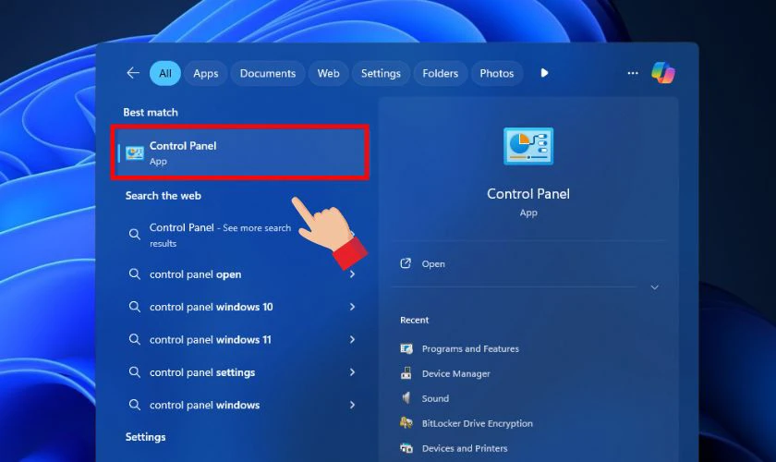The width and height of the screenshot is (776, 462).
Task: Open recent item 'Device Manager'
Action: (455, 374)
